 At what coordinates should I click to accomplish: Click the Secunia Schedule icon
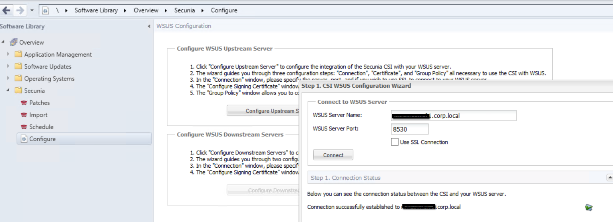click(x=24, y=127)
